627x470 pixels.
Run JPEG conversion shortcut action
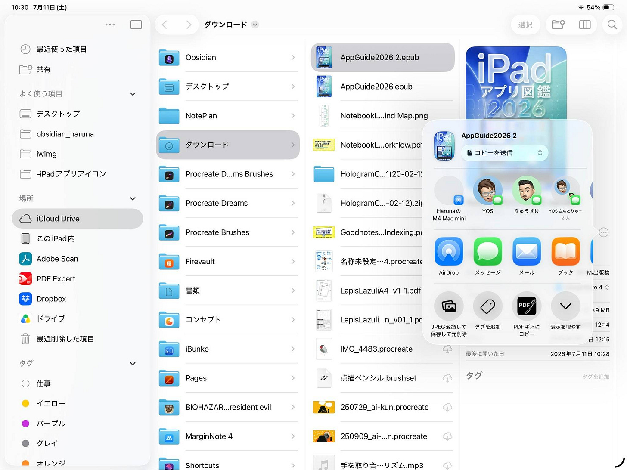click(x=449, y=306)
